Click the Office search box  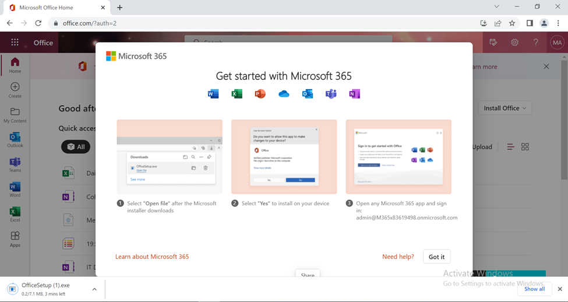coord(288,39)
